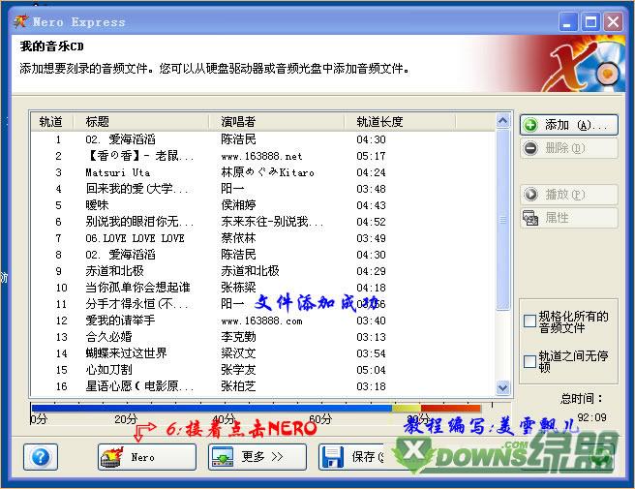Select track 14 蝴蝶来过这世界

point(262,353)
